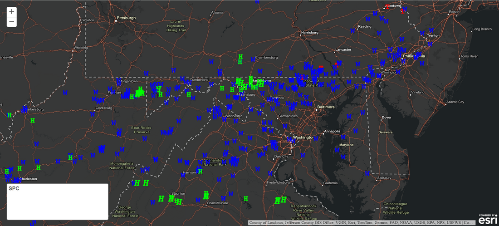Click the Clarksburg city label
499x226 pixels.
point(104,108)
